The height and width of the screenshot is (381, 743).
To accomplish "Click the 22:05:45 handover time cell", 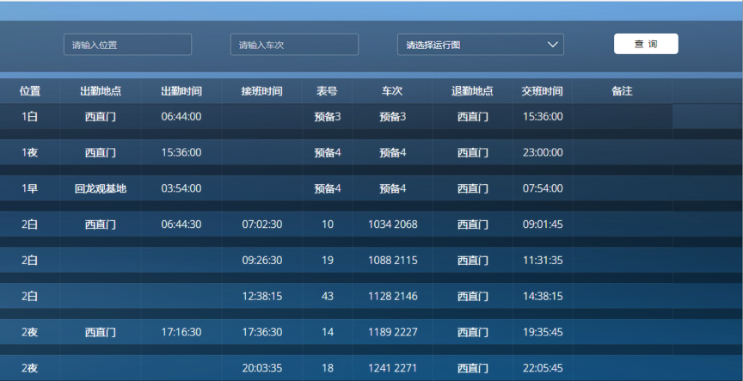I will tap(543, 368).
